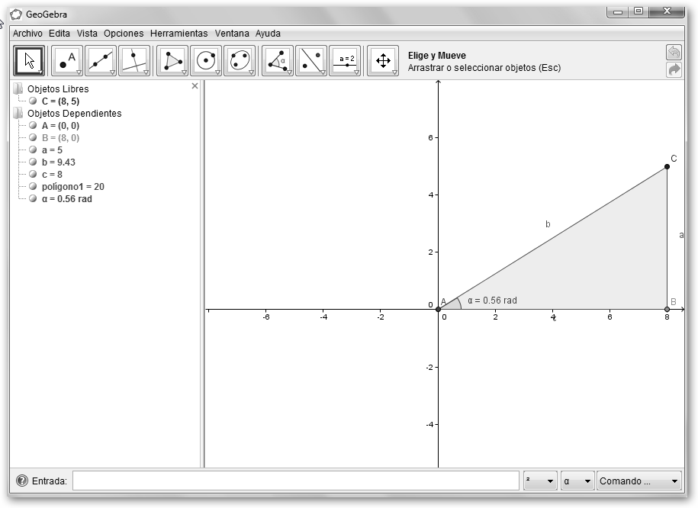Click the undo arrow button
The width and height of the screenshot is (698, 508).
pos(674,53)
